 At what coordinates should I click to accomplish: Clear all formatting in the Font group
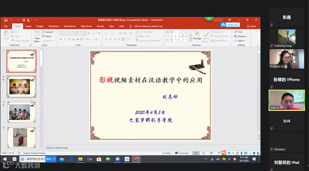[99, 34]
